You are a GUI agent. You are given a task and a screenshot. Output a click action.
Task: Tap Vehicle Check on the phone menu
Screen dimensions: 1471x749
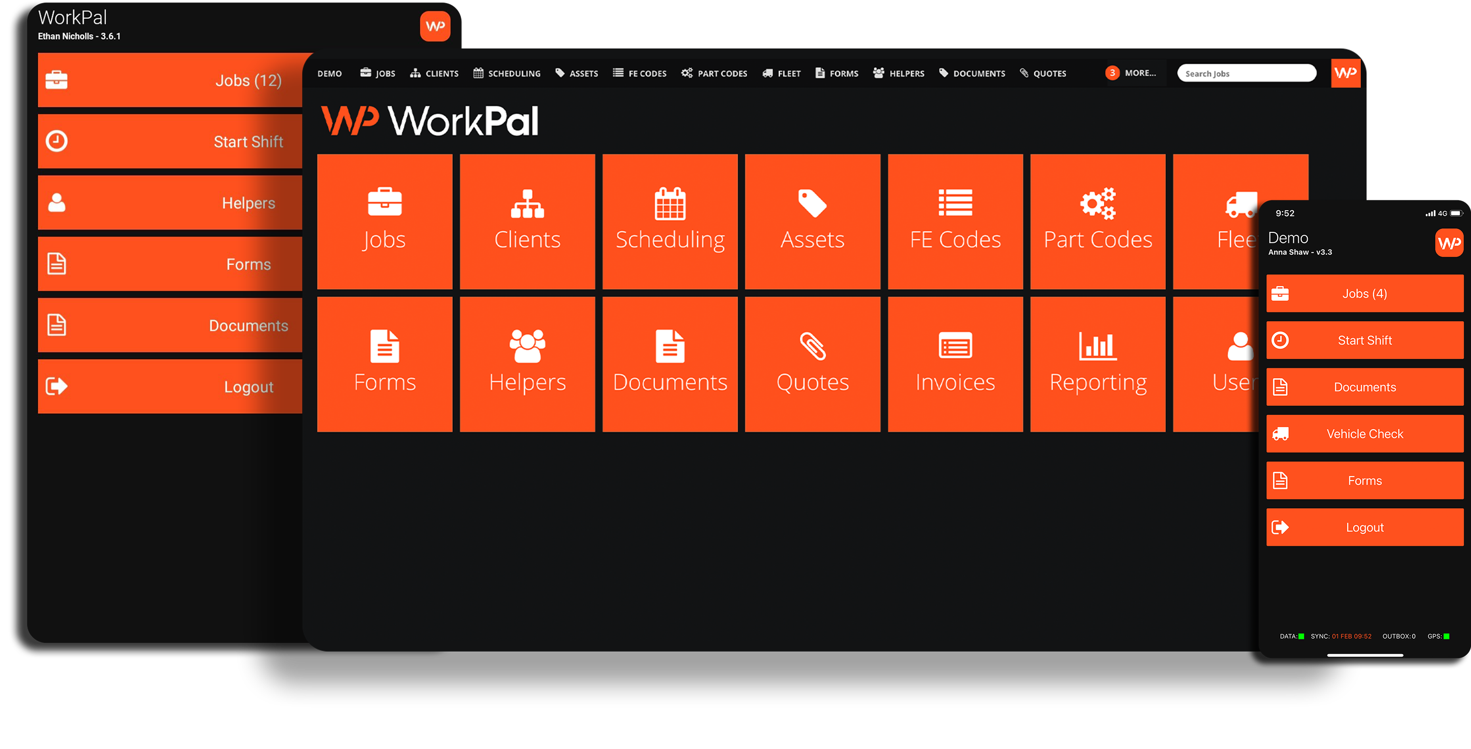[x=1364, y=434]
